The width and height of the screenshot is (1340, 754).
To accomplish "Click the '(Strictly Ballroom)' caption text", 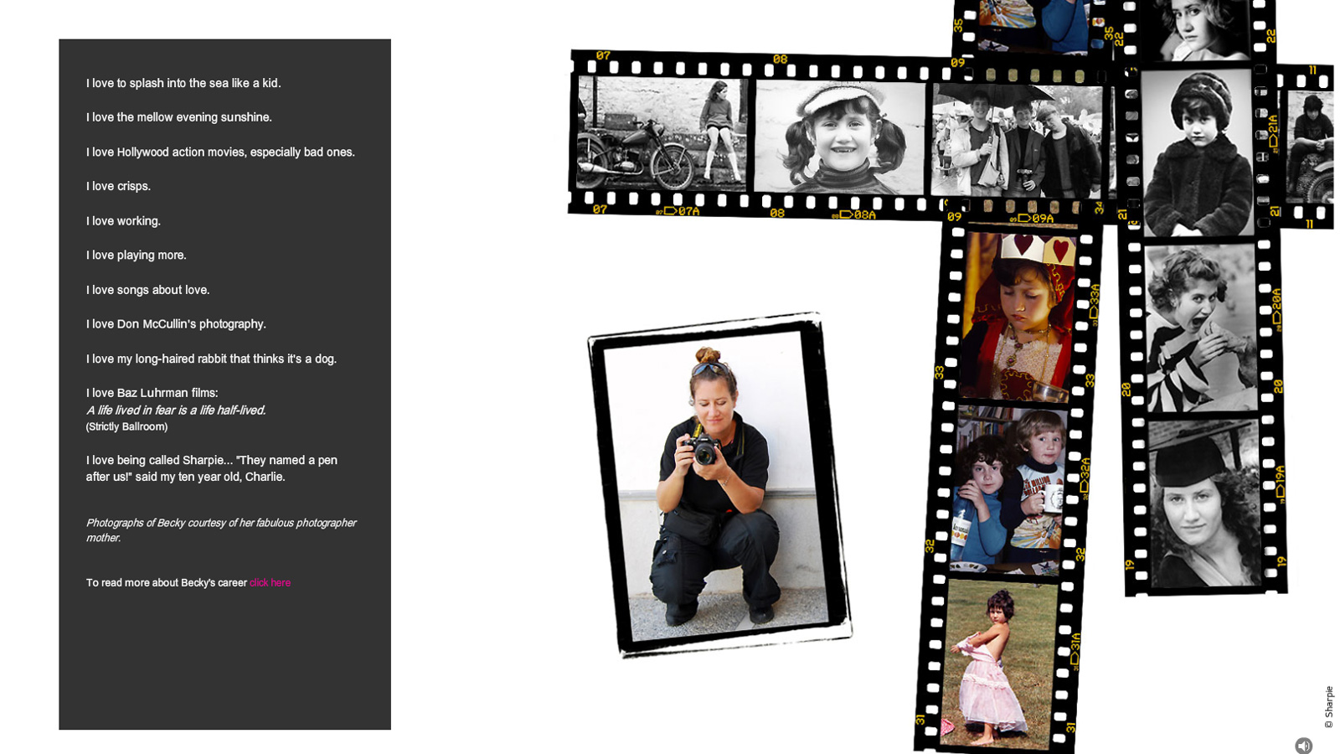I will pos(126,426).
